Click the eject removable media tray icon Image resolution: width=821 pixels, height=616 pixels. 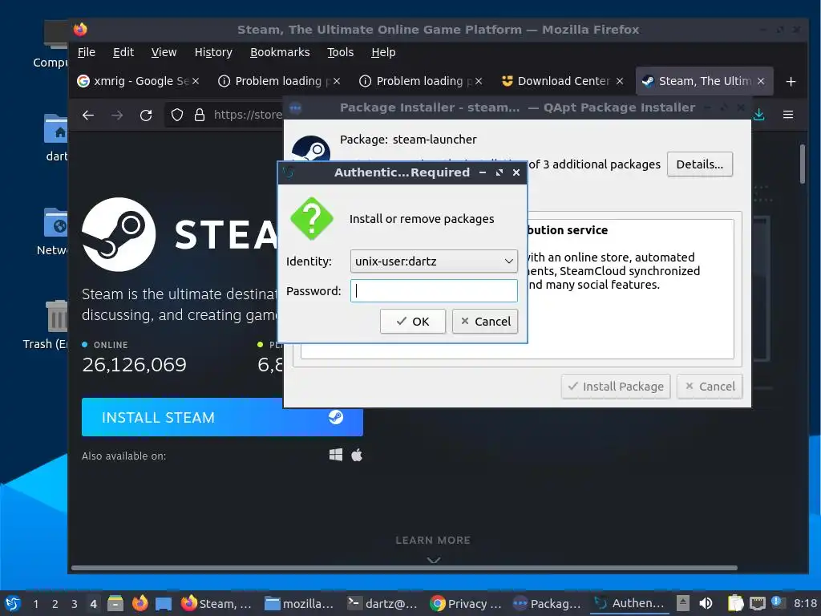[x=683, y=603]
